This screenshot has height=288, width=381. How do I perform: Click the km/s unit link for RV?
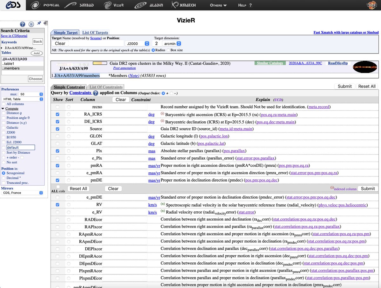pos(152,205)
